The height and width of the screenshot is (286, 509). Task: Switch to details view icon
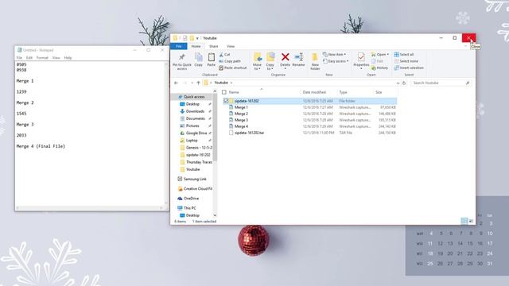coord(464,221)
